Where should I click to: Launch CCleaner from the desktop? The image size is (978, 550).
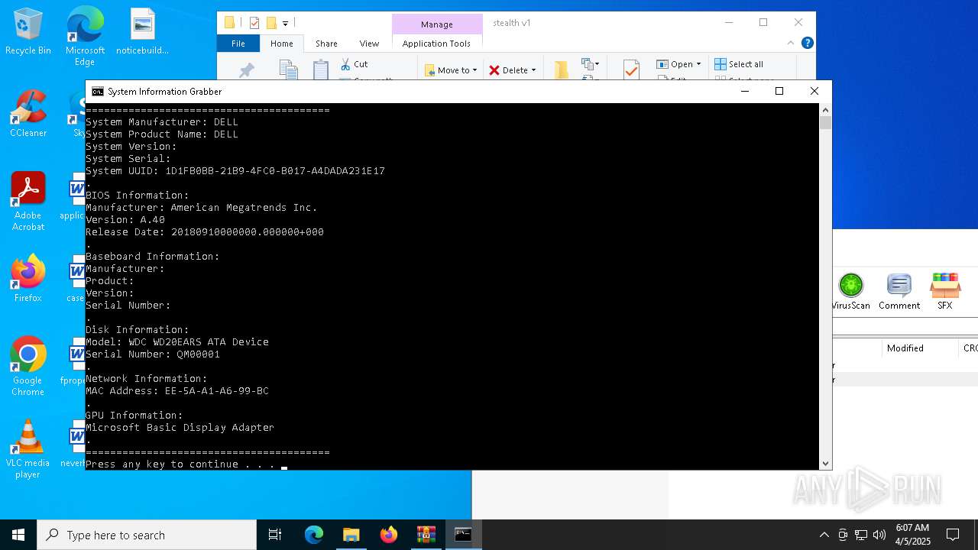click(x=28, y=114)
